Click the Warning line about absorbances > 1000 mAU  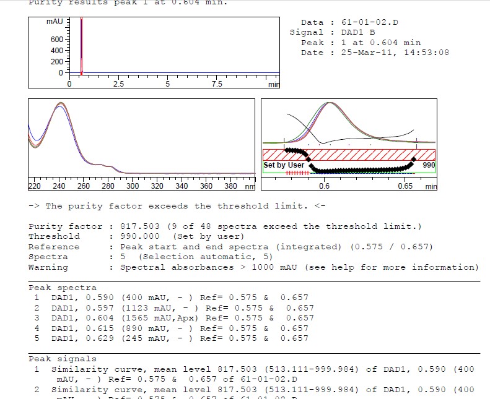coord(253,267)
